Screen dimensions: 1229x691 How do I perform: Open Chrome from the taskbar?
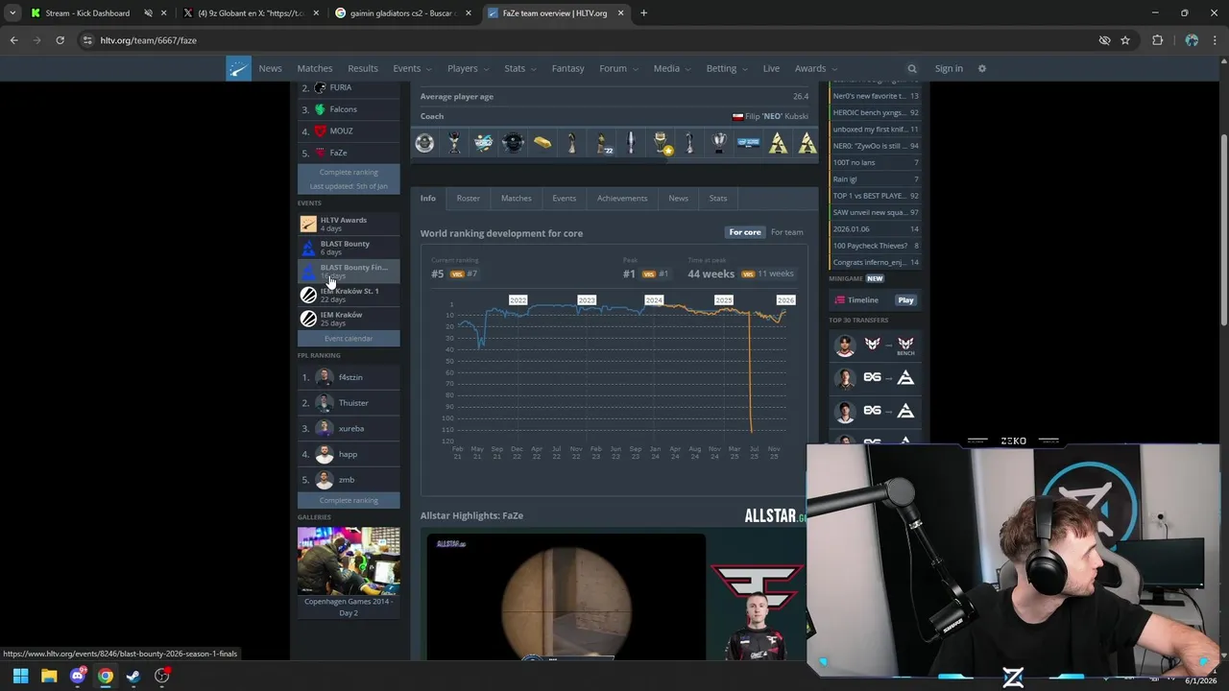(x=106, y=676)
